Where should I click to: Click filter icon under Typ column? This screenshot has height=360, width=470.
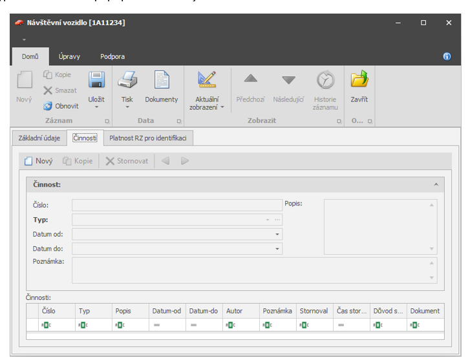tap(83, 325)
